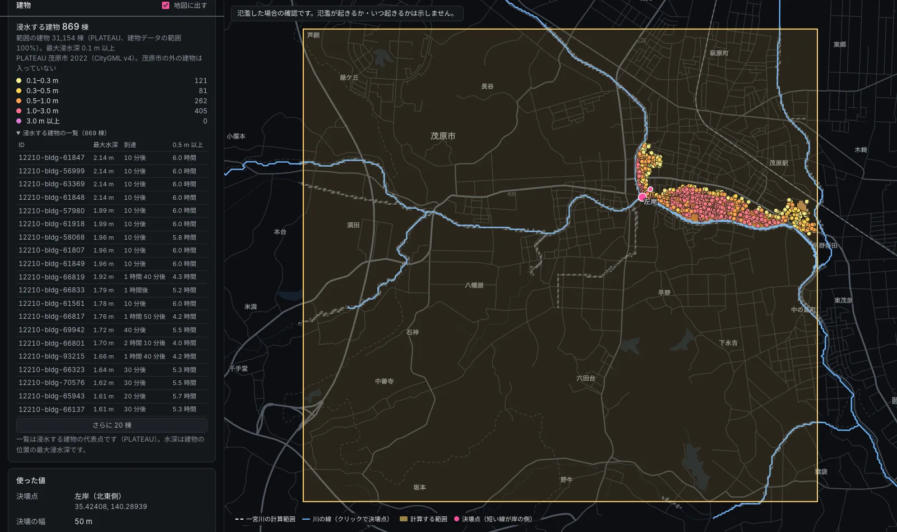Viewport: 897px width, 532px height.
Task: Select building 12210-bldg-69942 row
Action: 112,330
